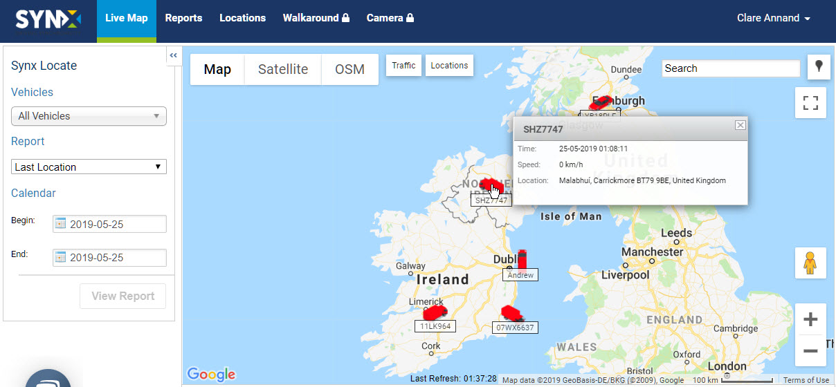Viewport: 836px width, 387px height.
Task: Select the Street View pegman icon
Action: [x=810, y=263]
